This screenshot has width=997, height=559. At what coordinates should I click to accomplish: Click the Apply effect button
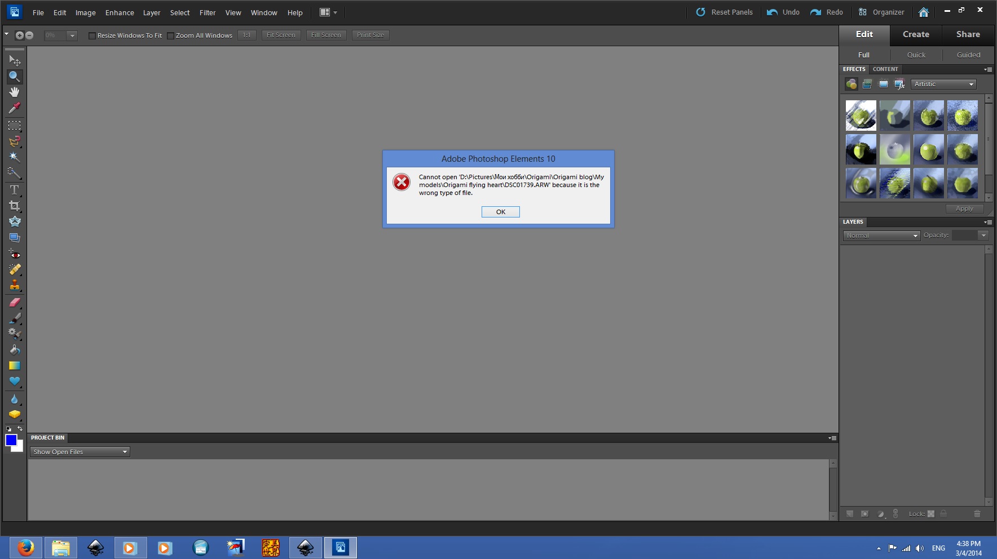(964, 208)
